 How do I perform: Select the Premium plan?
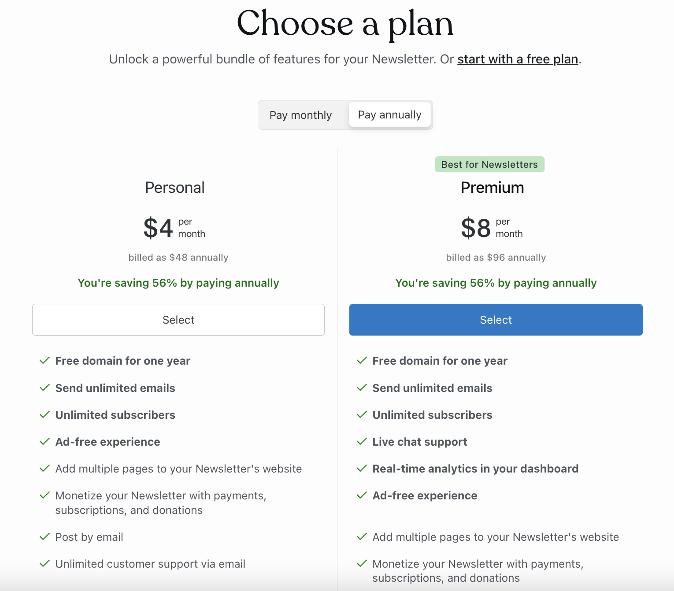(x=496, y=320)
